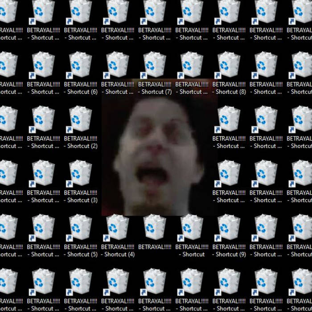Click the "- Shortcut (9)" label text
Image resolution: width=312 pixels, height=312 pixels.
tap(229, 255)
